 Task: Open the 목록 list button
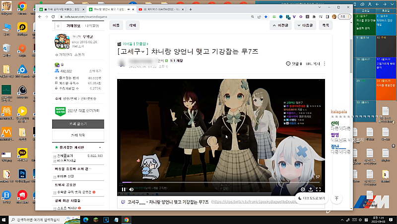pos(326,25)
